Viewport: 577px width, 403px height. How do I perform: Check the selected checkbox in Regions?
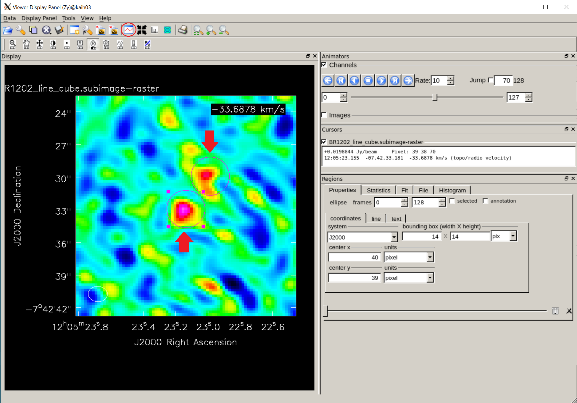pyautogui.click(x=452, y=201)
